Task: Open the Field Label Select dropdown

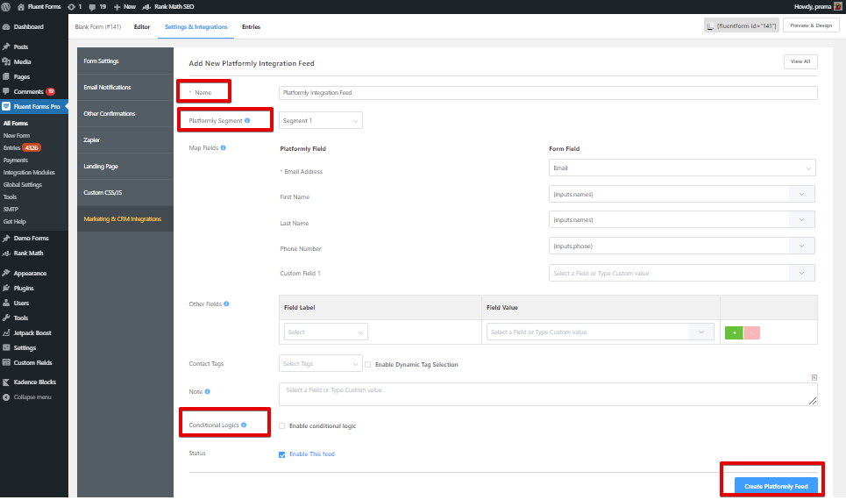Action: pos(326,332)
